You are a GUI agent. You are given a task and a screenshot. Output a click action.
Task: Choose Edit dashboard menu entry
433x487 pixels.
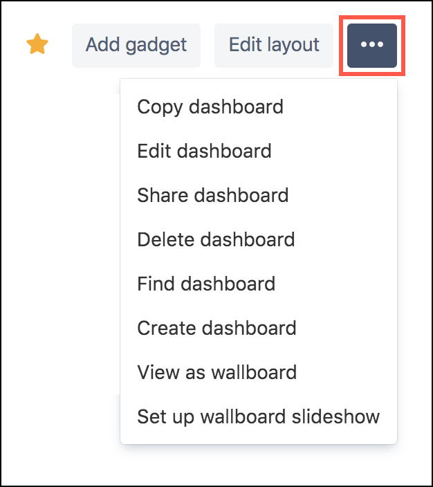(x=204, y=151)
